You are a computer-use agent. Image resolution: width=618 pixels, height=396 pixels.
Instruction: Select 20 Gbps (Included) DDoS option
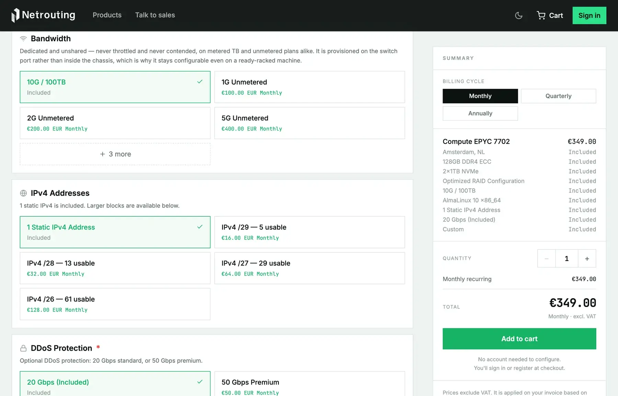click(x=115, y=384)
